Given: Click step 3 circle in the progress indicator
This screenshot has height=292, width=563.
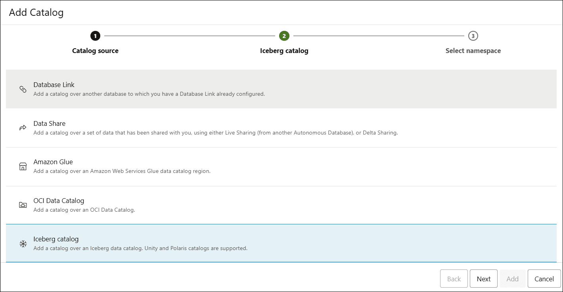Looking at the screenshot, I should click(473, 35).
